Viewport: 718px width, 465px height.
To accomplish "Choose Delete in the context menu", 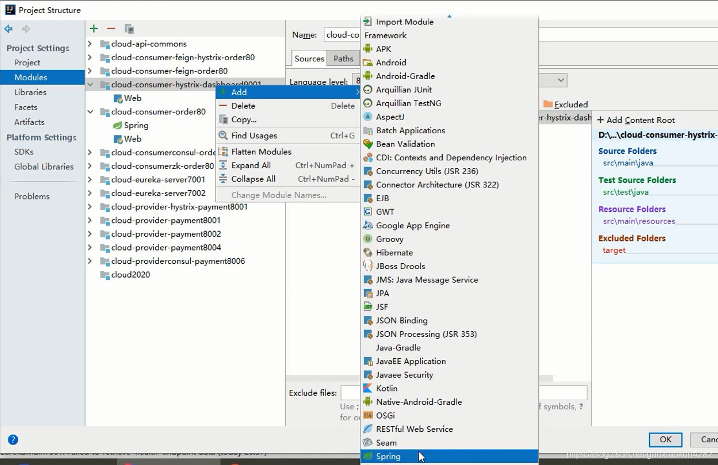I will 287,106.
